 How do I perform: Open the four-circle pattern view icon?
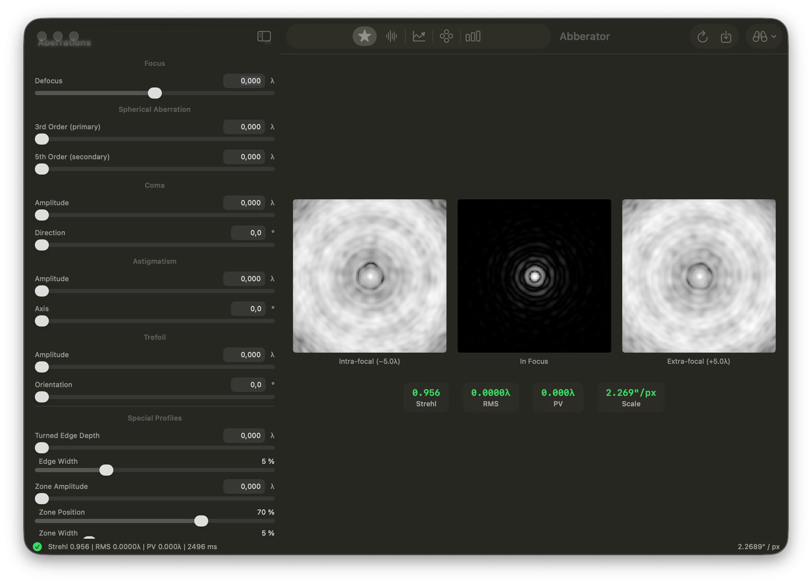coord(446,36)
